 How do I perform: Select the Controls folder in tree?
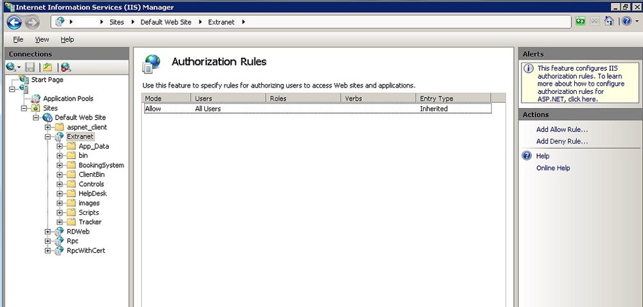(x=91, y=184)
